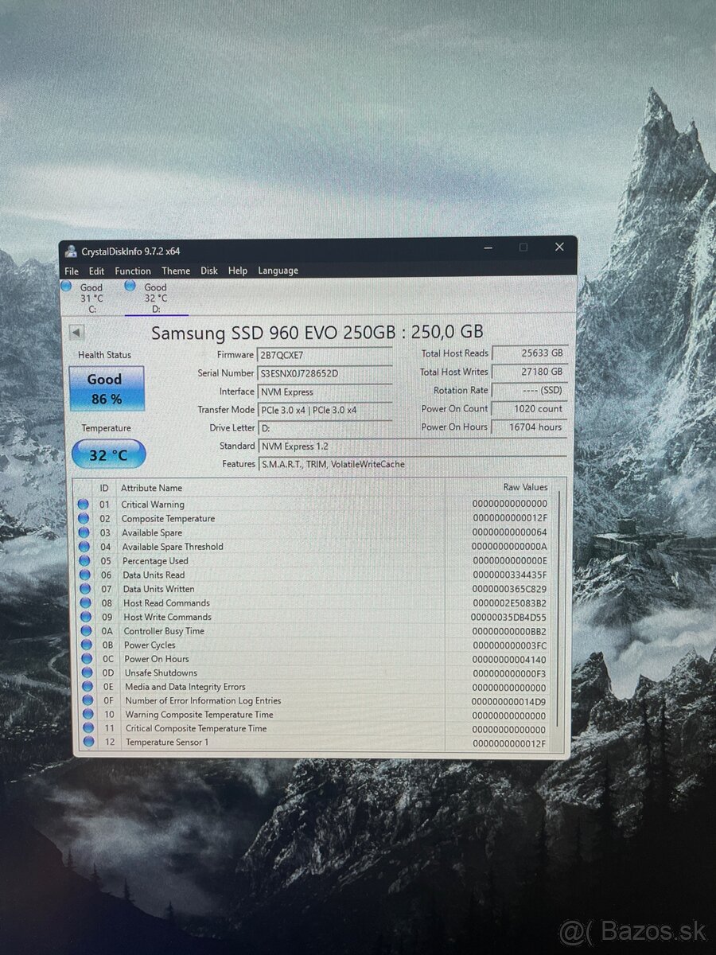Click the Interface field NVM Express

click(325, 392)
